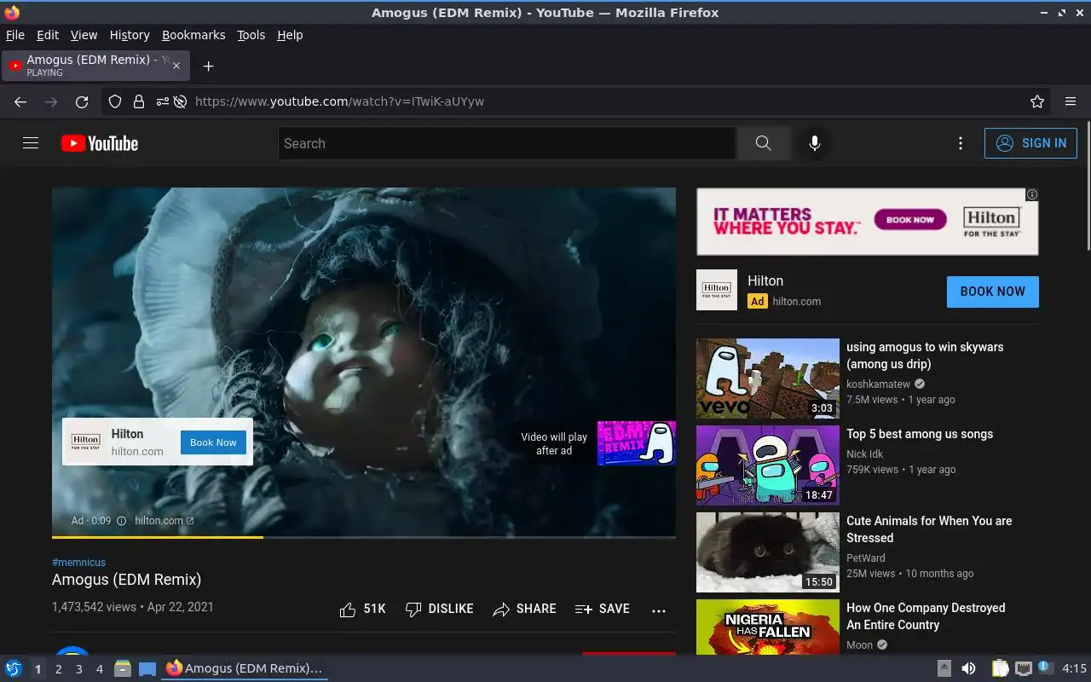Click the EDM Remix upcoming video thumbnail
Screen dimensions: 1091x682
click(x=636, y=443)
